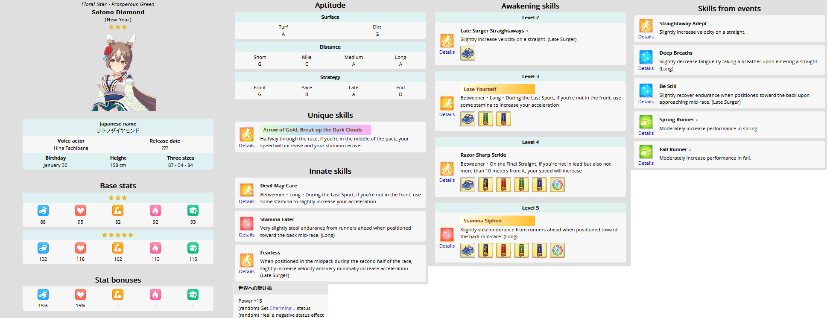Click the Wit cap icon in 3-star base stats
Viewport: 827px width, 318px height.
193,210
